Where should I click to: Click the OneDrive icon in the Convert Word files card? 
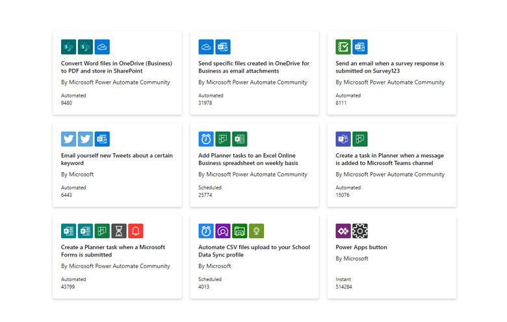[102, 47]
